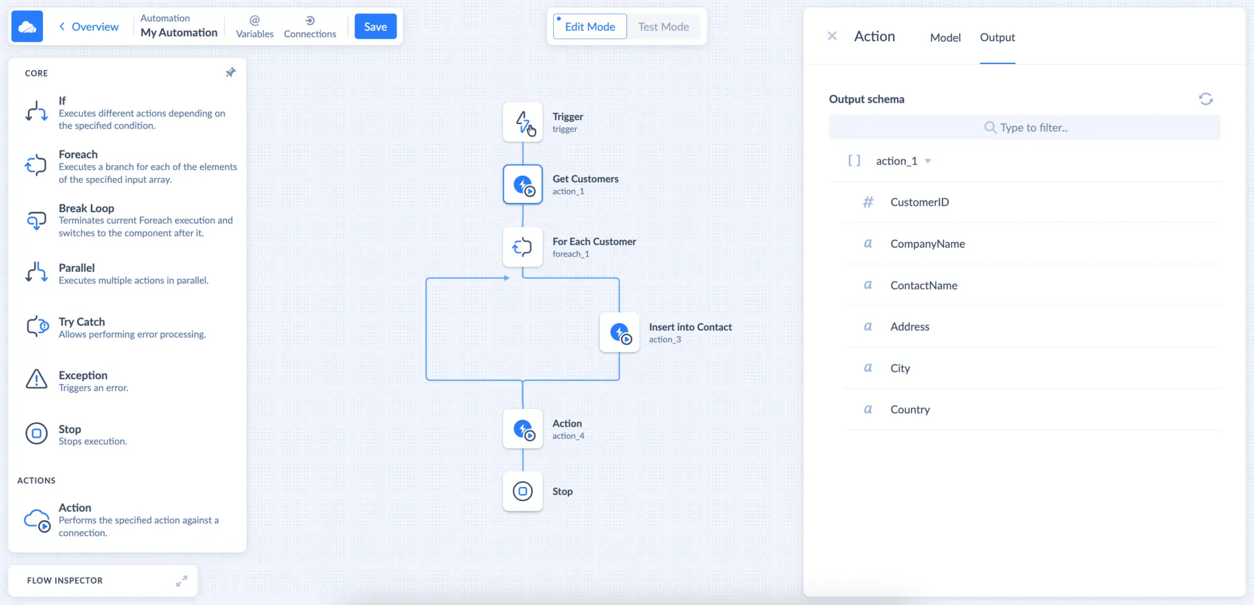Click the Parallel title in sidebar
1254x605 pixels.
coord(76,267)
